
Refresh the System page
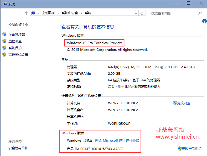pyautogui.click(x=142, y=13)
